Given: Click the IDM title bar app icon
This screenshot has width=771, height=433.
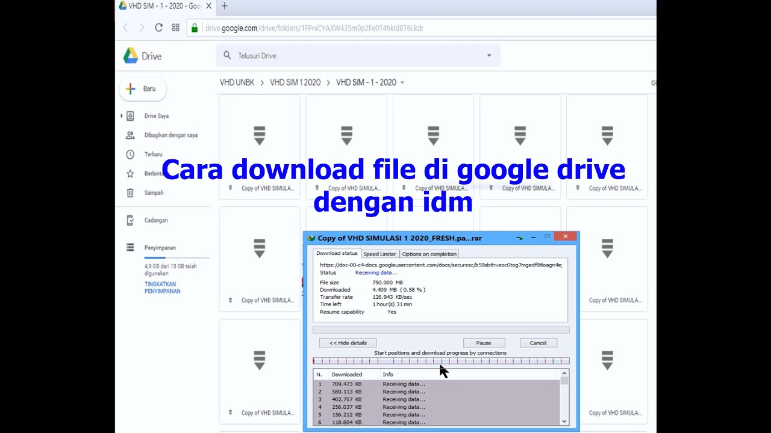Looking at the screenshot, I should coord(311,238).
